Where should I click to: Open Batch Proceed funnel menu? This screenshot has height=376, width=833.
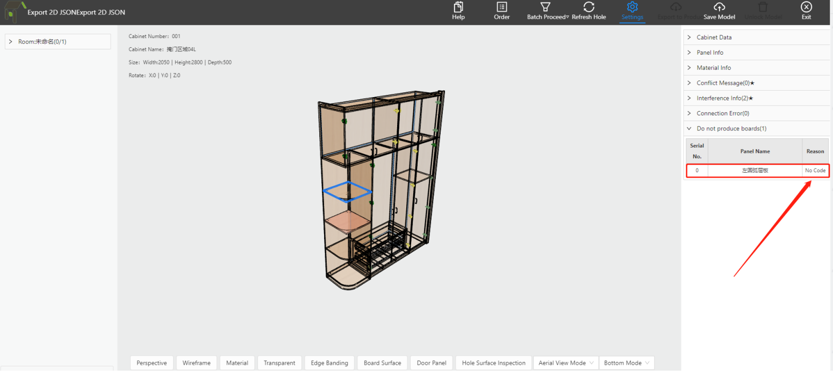[545, 7]
